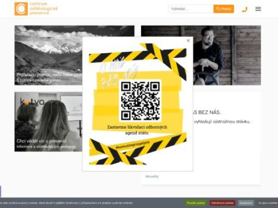Click the 'vyhlašují výstražnou stávku' text
This screenshot has height=208, width=278.
222,121
